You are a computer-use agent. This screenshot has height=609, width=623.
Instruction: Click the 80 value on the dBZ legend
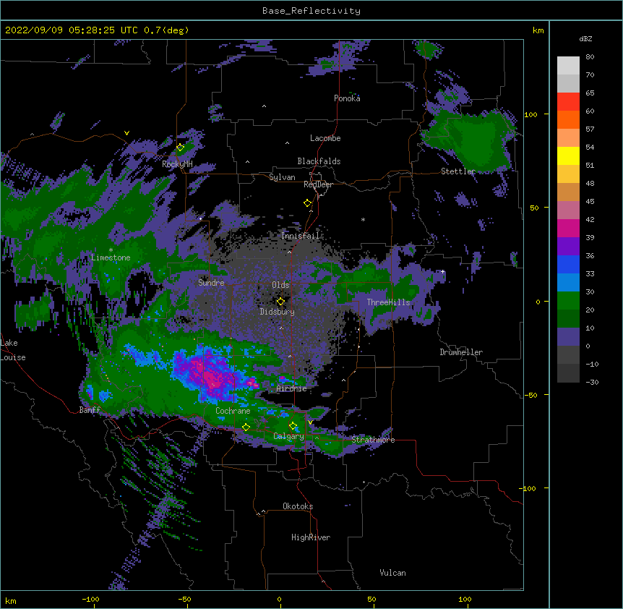(590, 57)
